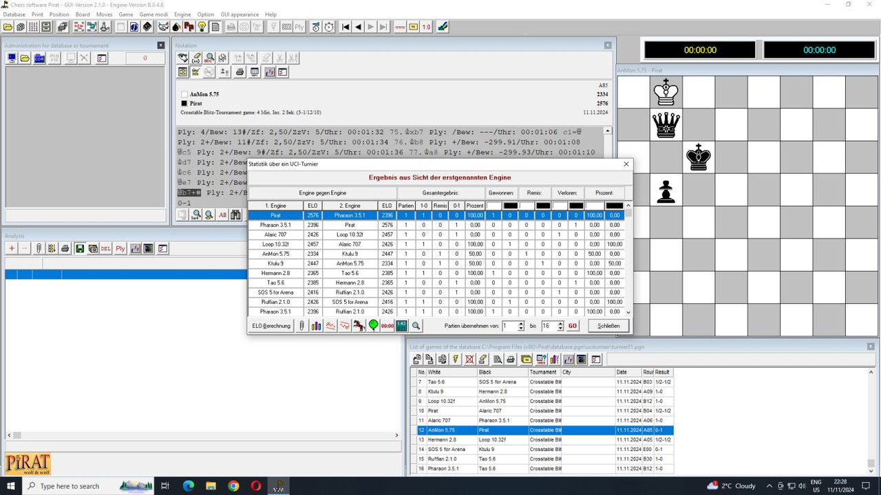Image resolution: width=881 pixels, height=495 pixels.
Task: Open the Game modi menu
Action: (x=153, y=14)
